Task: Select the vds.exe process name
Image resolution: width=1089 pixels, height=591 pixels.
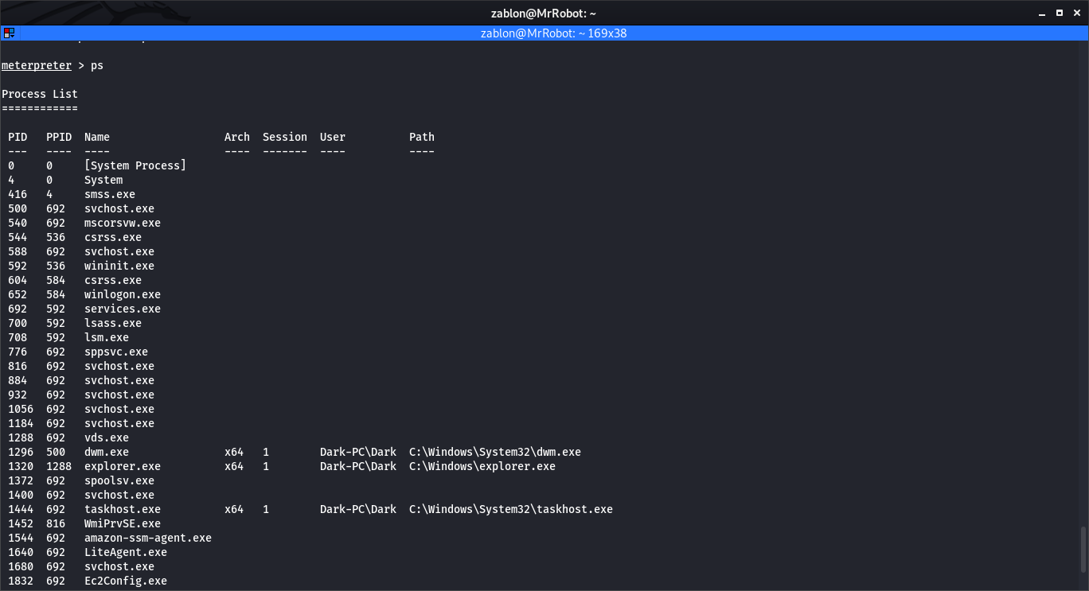Action: coord(107,437)
